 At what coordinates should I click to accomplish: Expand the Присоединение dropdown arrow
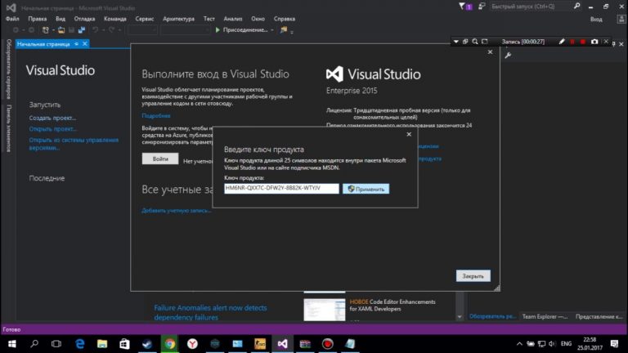[x=272, y=30]
